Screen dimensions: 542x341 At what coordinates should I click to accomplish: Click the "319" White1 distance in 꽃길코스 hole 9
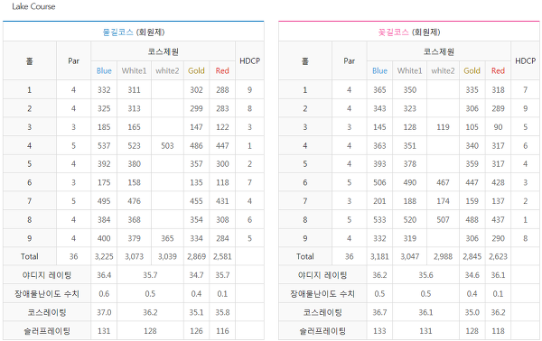pos(409,238)
